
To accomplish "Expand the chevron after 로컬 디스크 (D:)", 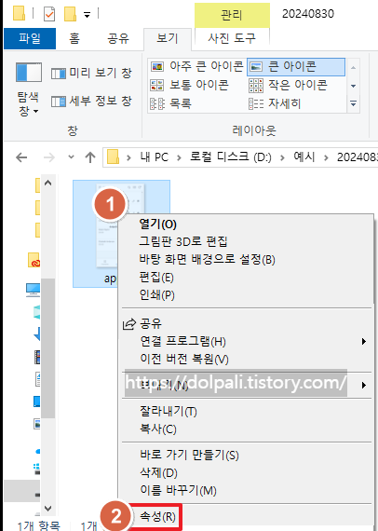I will pyautogui.click(x=283, y=157).
